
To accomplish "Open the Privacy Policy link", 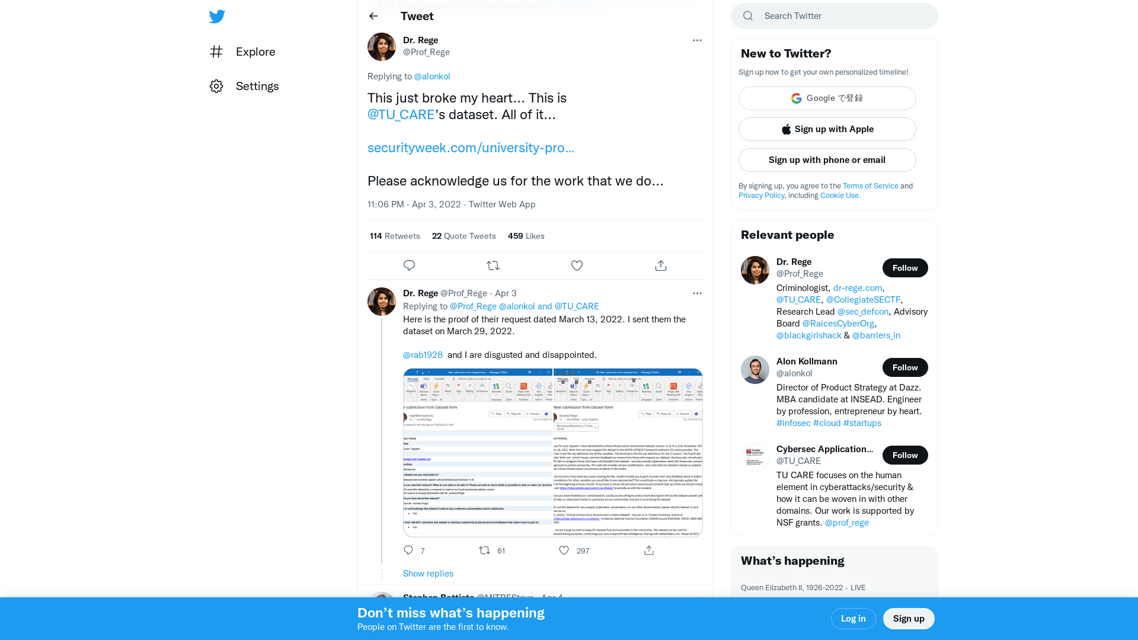I will tap(761, 196).
